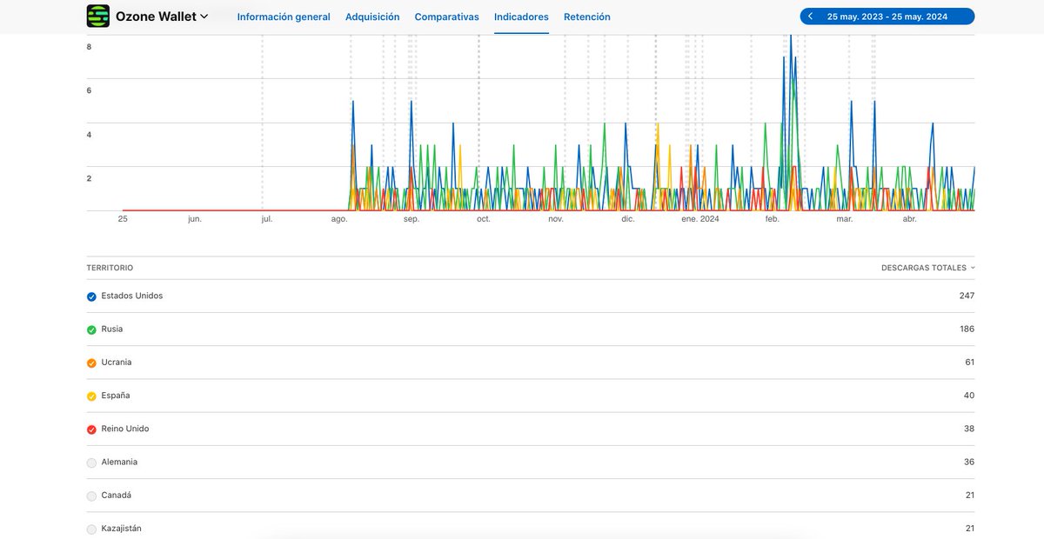This screenshot has width=1044, height=539.
Task: Click the España row label
Action: [116, 395]
